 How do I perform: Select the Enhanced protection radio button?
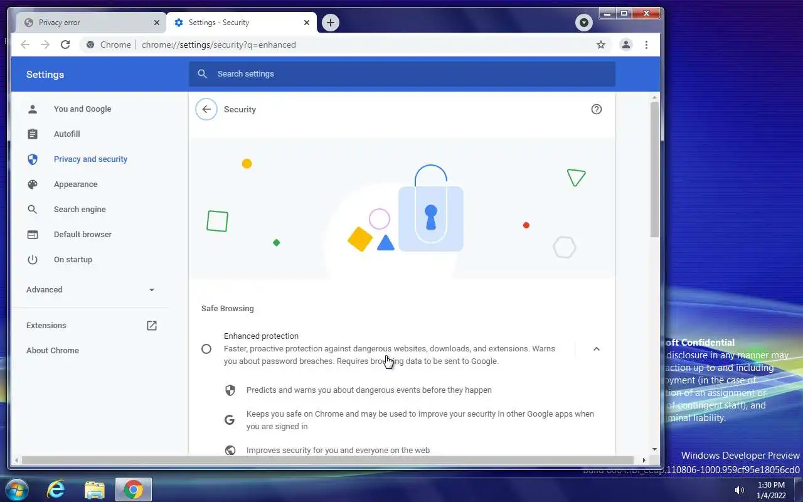206,349
